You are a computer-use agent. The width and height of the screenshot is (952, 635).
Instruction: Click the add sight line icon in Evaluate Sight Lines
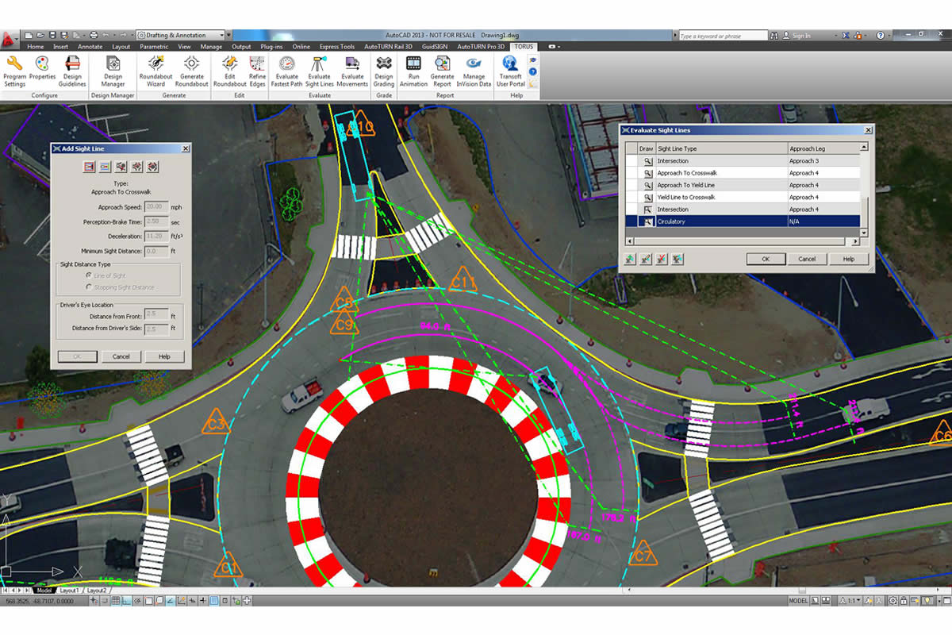tap(630, 259)
